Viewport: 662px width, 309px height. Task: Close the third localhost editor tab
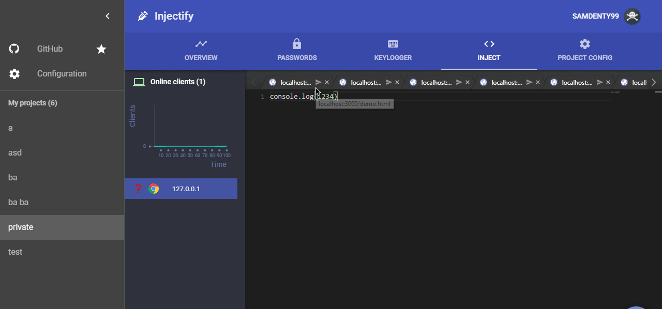pos(468,82)
